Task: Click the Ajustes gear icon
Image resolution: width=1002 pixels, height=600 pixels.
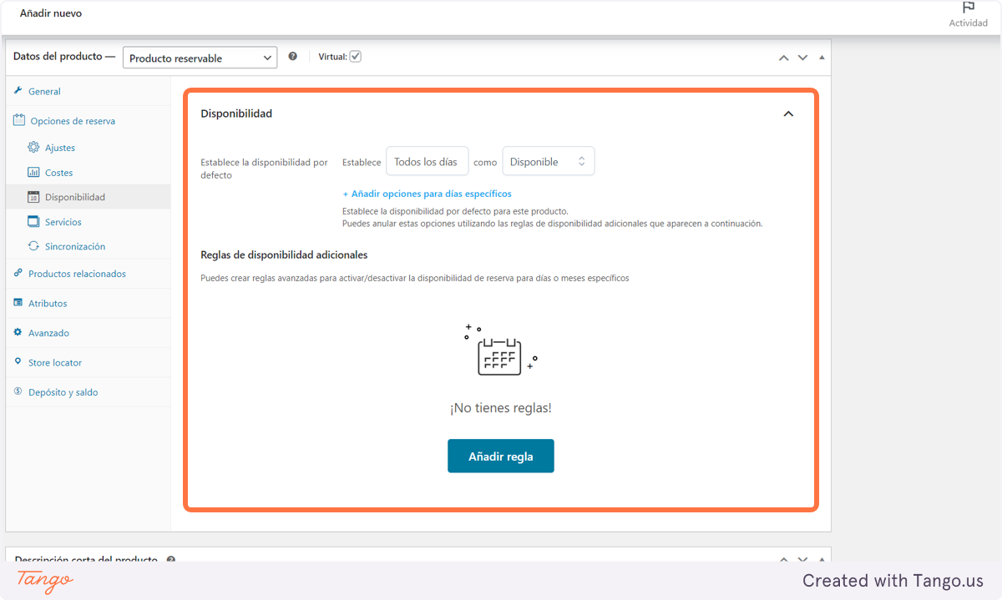Action: point(33,147)
